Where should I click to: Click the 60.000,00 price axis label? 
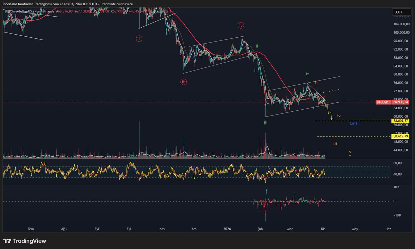(402, 117)
